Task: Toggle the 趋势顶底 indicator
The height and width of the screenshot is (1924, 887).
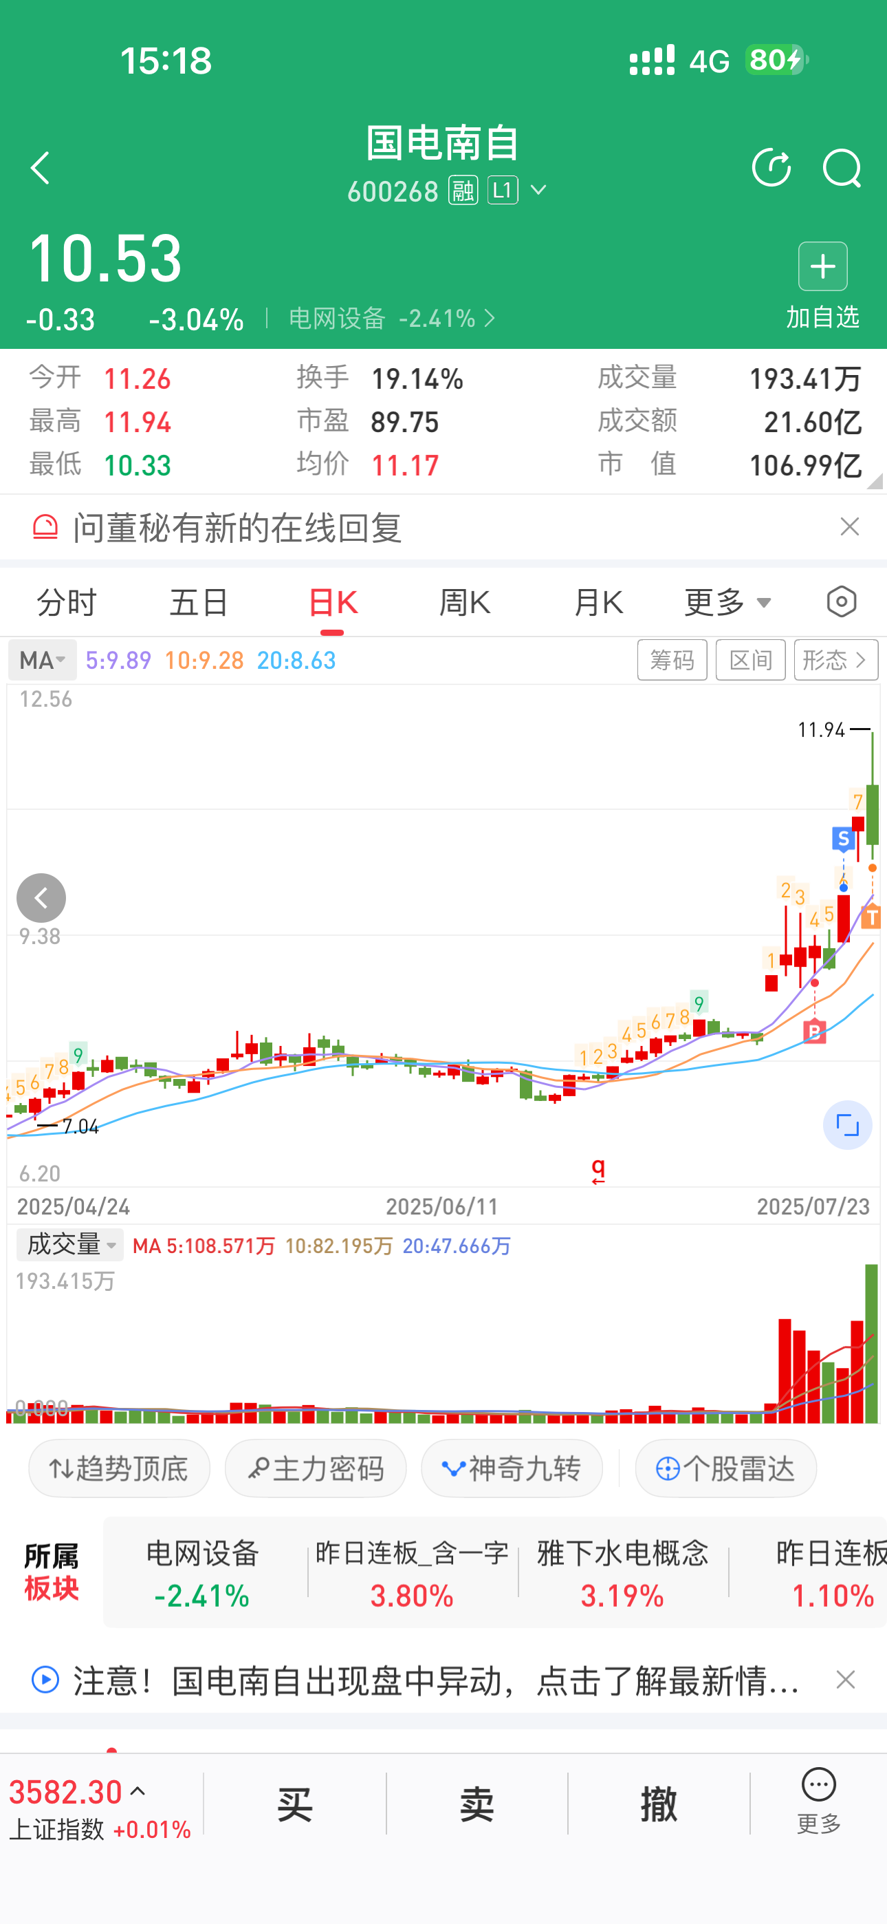Action: [119, 1468]
